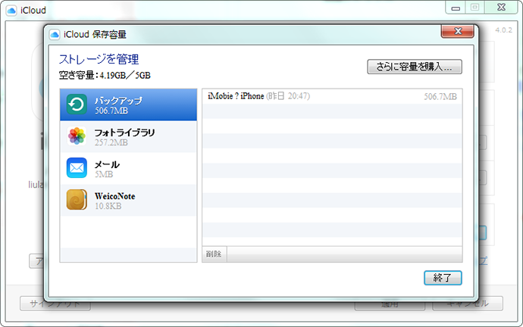
Task: Close the iCloud 保存容量 dialog
Action: tap(458, 31)
